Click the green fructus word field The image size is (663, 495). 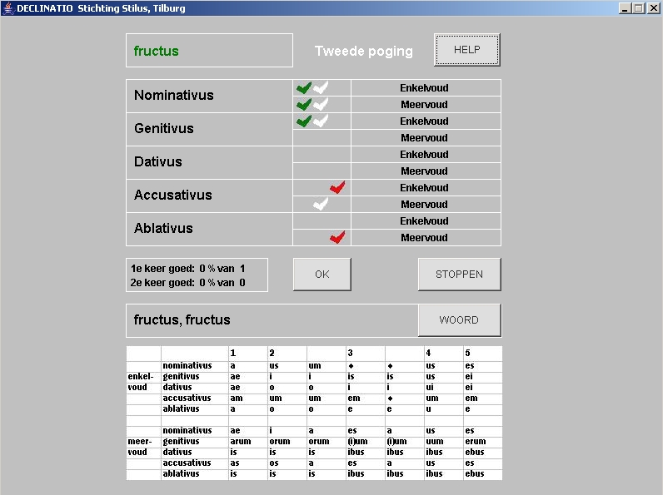209,51
